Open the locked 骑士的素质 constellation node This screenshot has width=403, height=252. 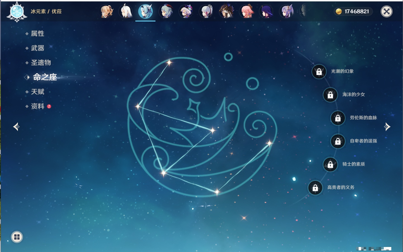pyautogui.click(x=330, y=165)
